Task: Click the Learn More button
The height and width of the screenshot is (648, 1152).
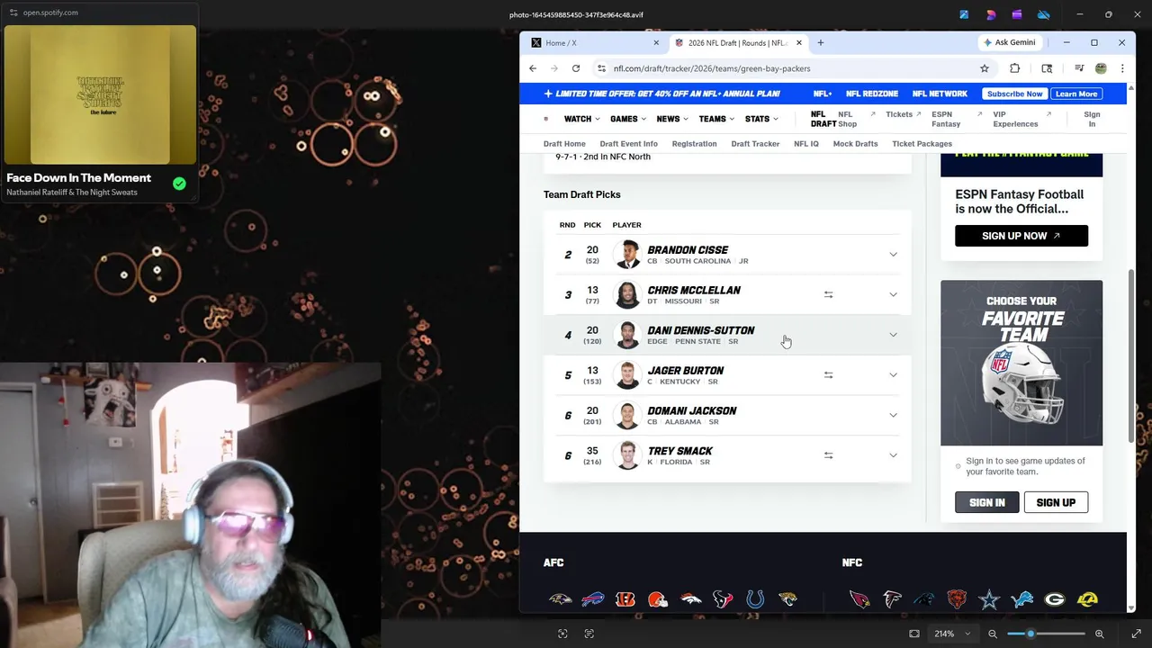Action: click(x=1076, y=94)
